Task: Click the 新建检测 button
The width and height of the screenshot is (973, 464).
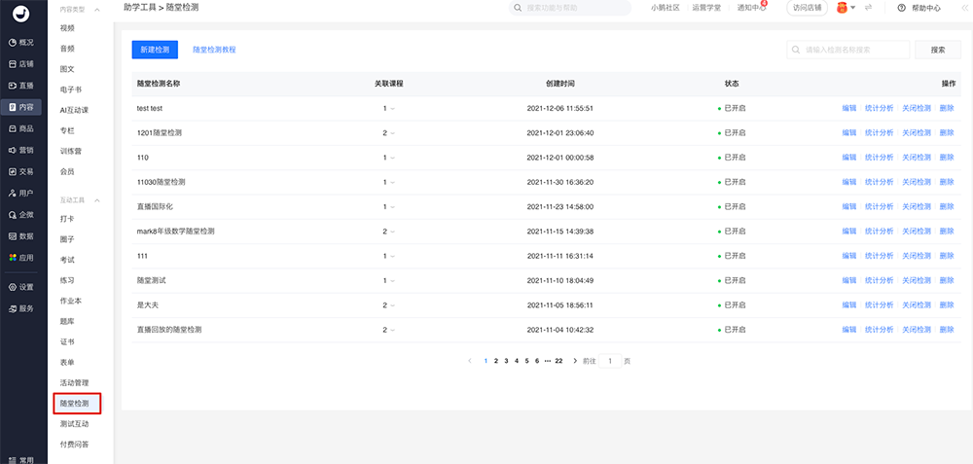Action: coord(155,49)
